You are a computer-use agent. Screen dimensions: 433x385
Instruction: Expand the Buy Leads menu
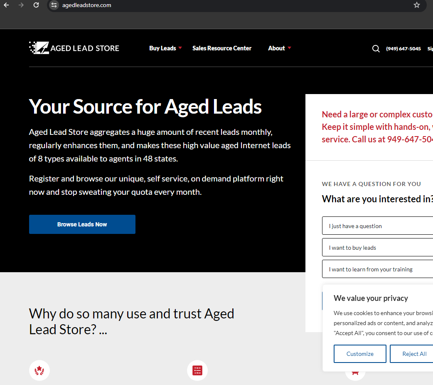[165, 48]
